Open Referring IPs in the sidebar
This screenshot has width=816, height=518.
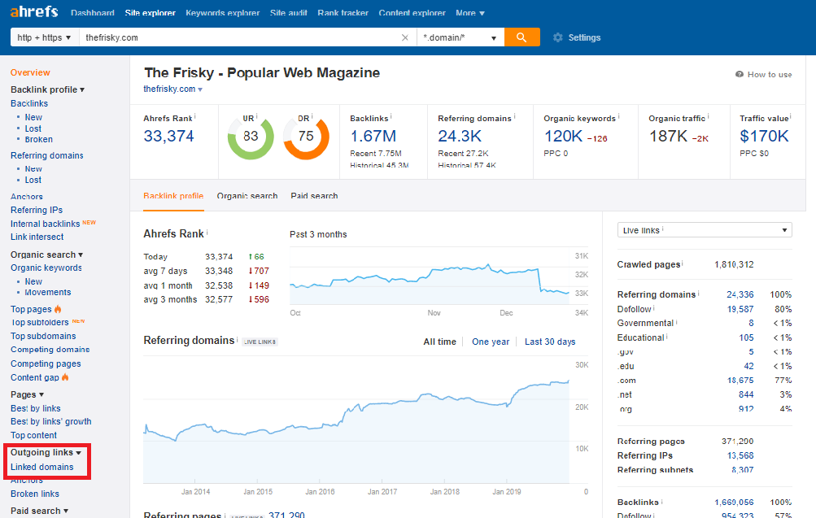[x=37, y=210]
